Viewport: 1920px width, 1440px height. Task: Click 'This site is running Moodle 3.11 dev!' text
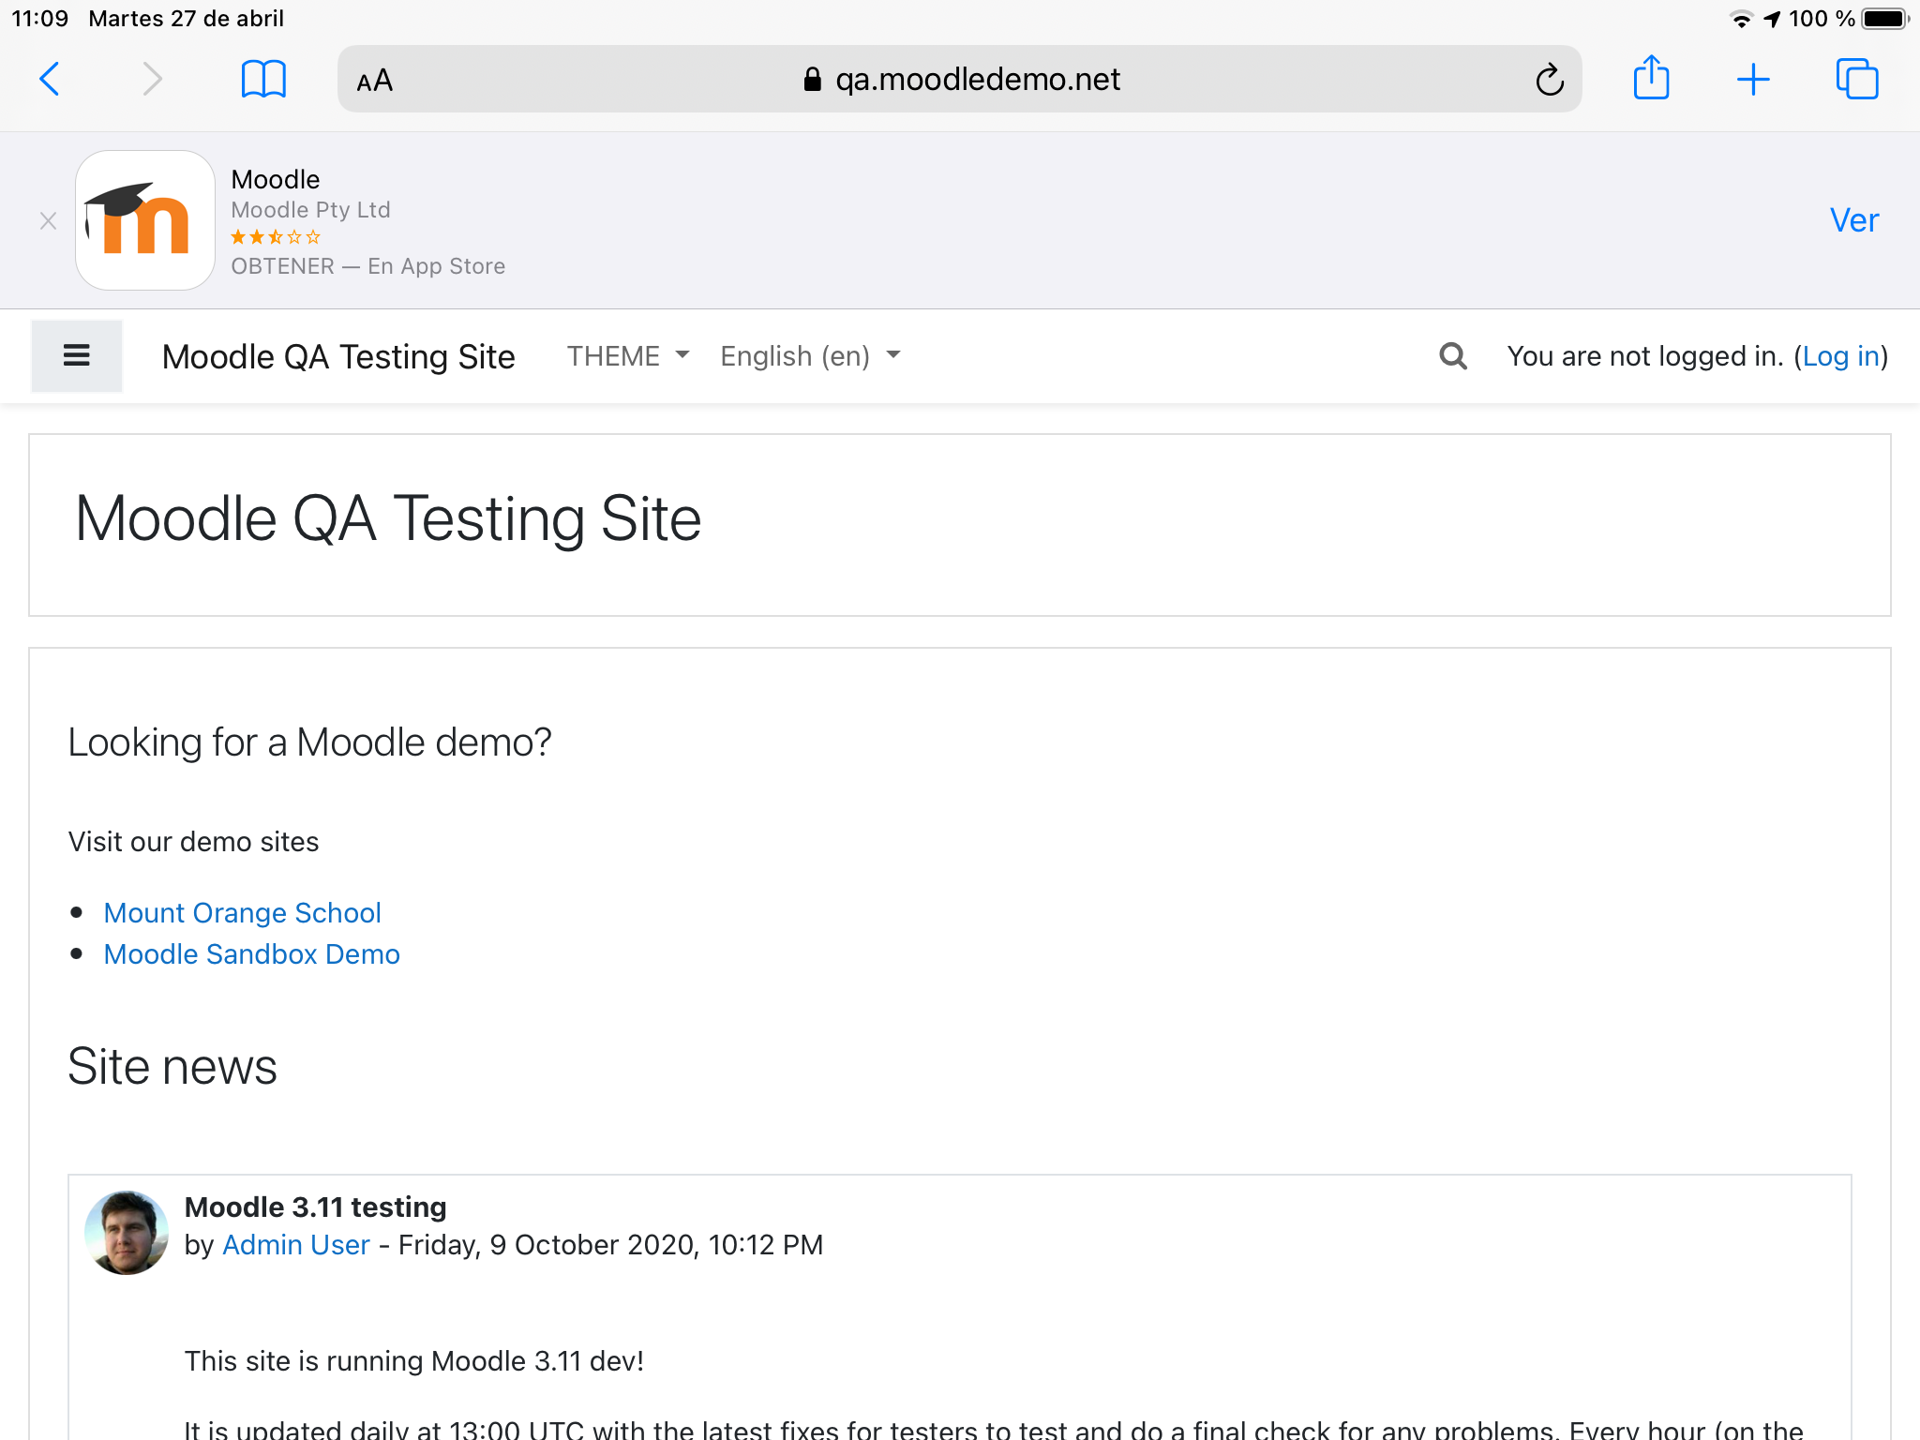pos(414,1361)
